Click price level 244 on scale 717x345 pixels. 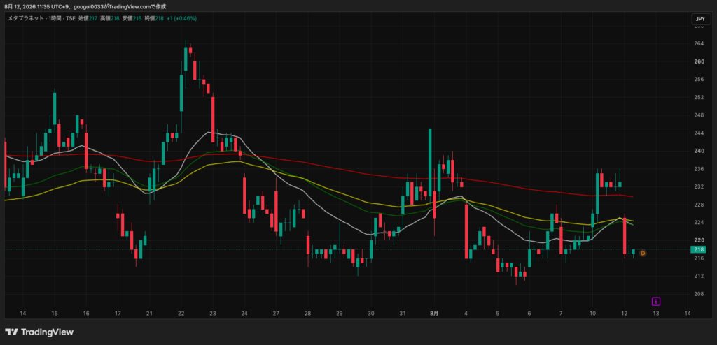[699, 133]
